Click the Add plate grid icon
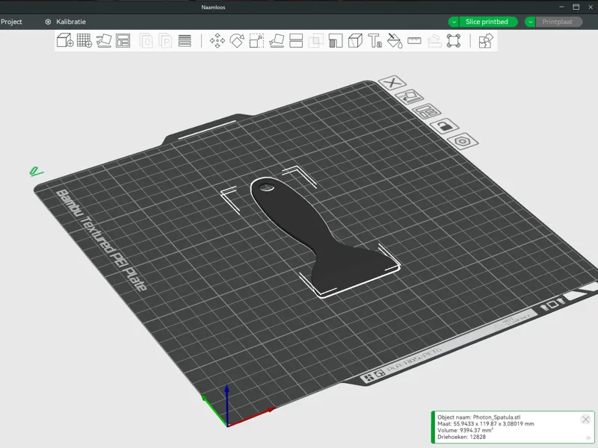 click(84, 40)
